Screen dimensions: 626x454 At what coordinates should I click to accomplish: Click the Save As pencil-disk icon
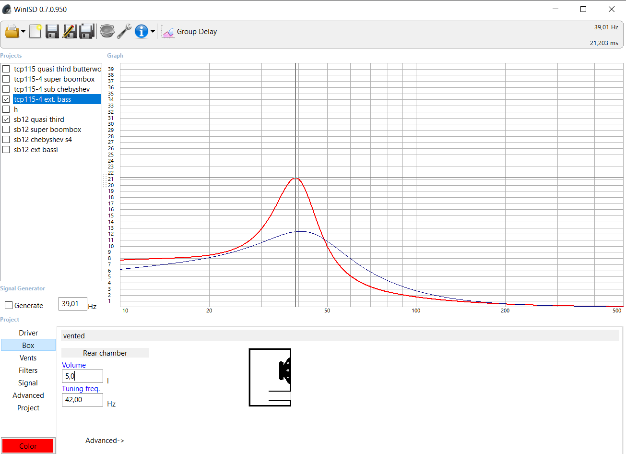(70, 32)
